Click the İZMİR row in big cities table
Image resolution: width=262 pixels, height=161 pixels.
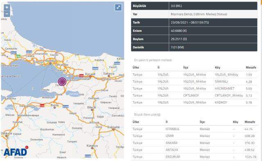(194, 136)
